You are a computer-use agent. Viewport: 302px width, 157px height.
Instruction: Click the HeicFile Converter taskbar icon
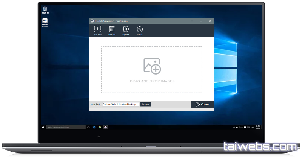coord(106,127)
